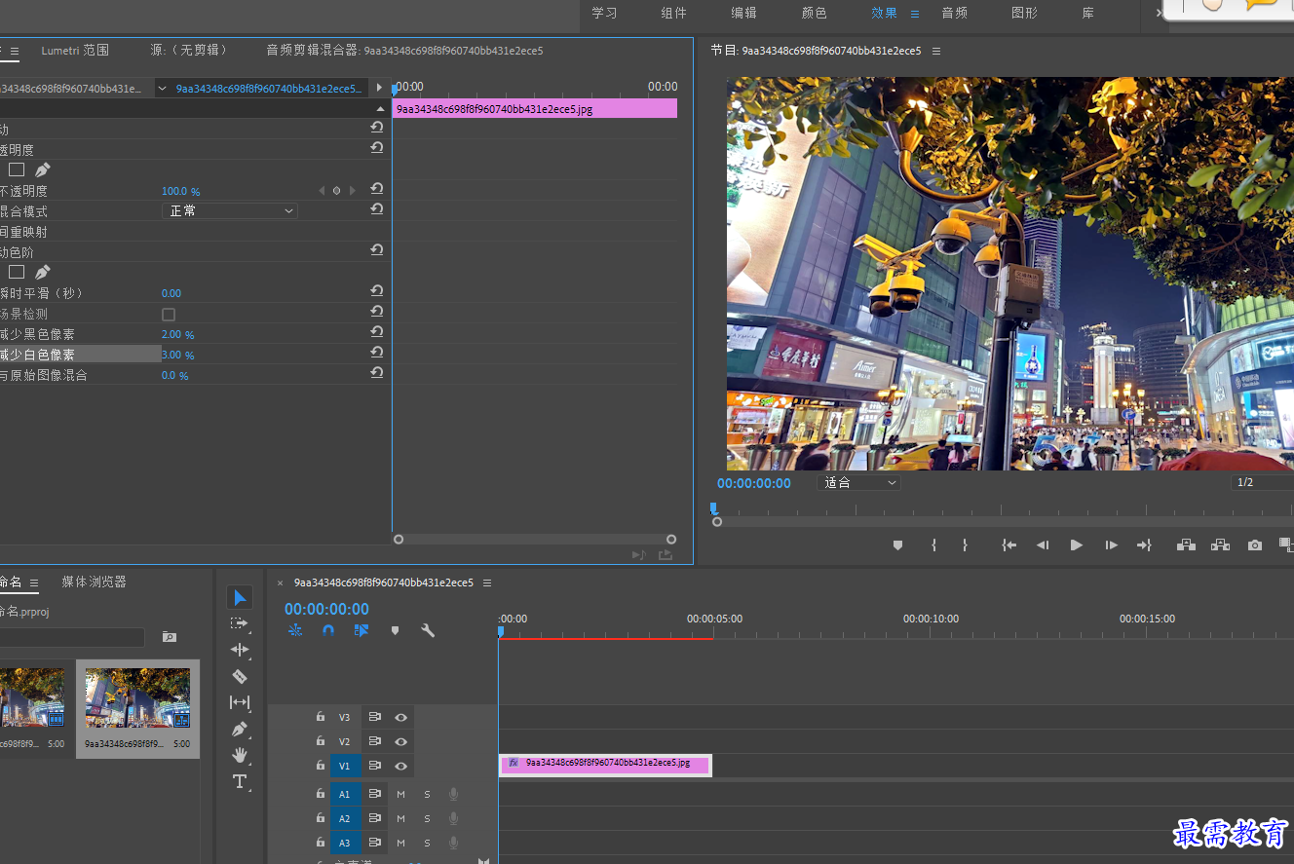This screenshot has width=1294, height=864.
Task: Switch to the 颜色 workspace
Action: 814,14
